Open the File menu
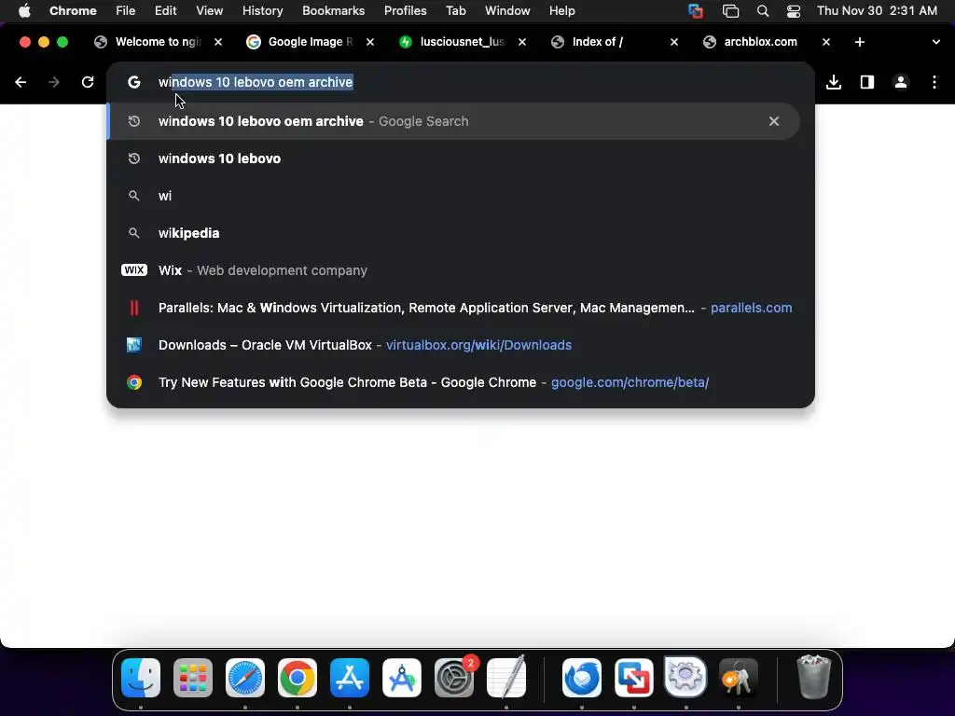The width and height of the screenshot is (955, 716). coord(126,10)
